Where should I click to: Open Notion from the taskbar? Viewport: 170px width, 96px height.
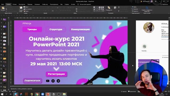point(53,94)
